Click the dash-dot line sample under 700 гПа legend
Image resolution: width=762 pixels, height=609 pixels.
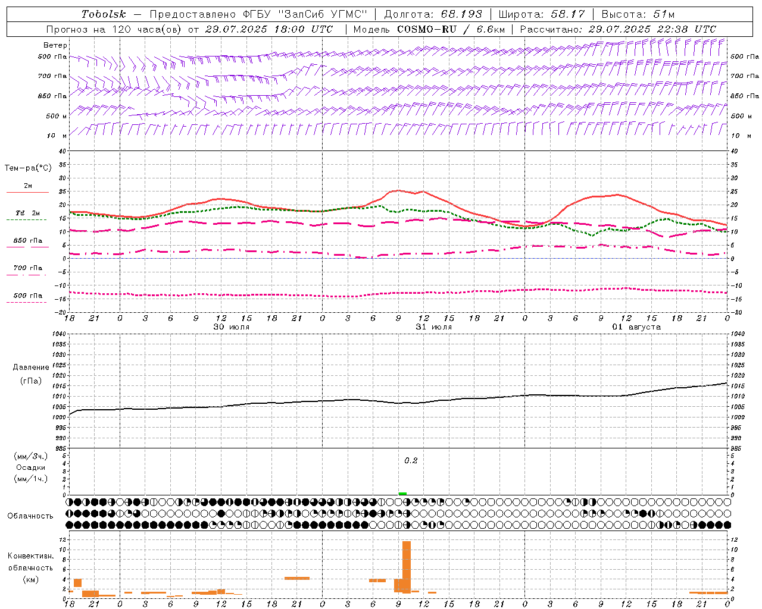[x=26, y=275]
